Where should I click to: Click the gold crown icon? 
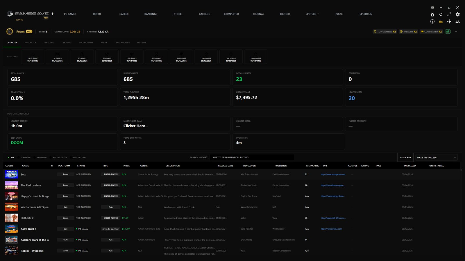(441, 21)
